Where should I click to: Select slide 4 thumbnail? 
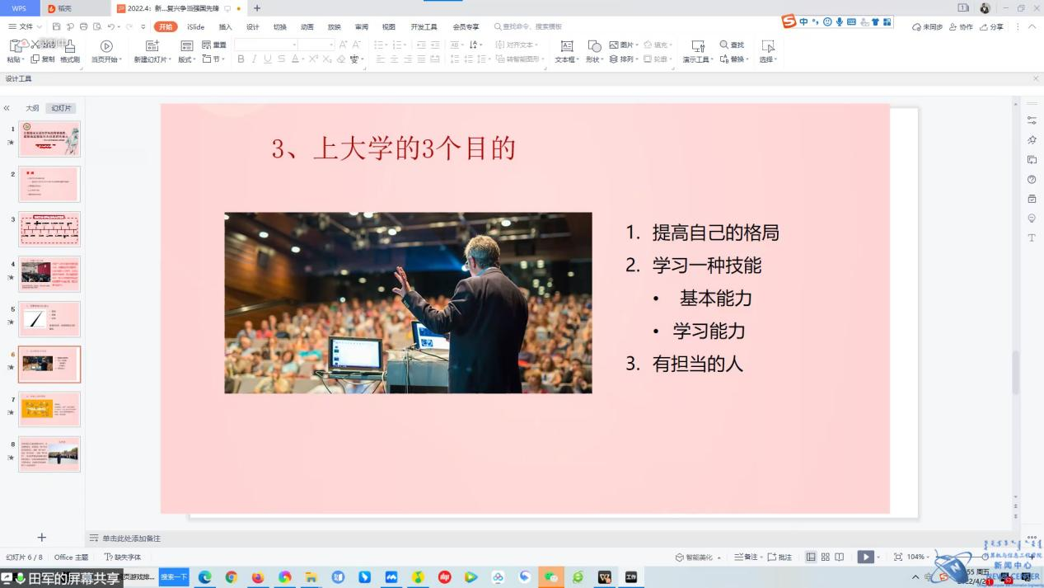49,274
